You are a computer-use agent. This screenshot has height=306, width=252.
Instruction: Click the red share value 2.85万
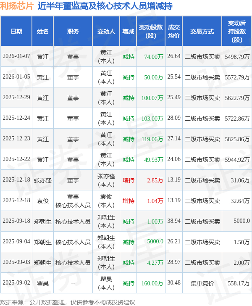155,180
